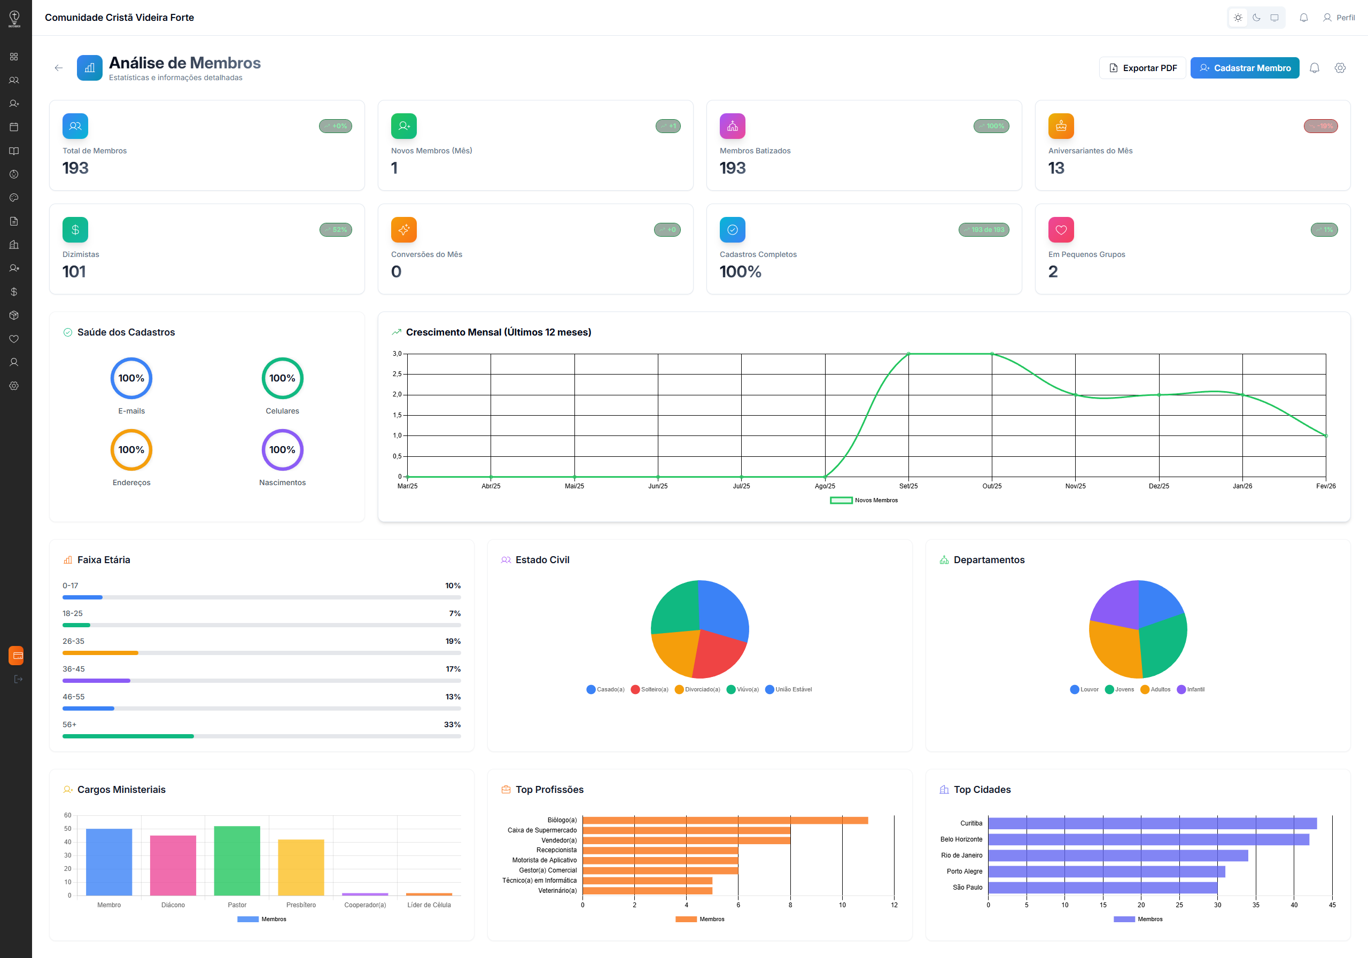The image size is (1368, 958).
Task: Open the settings gear in the sidebar
Action: 14,386
